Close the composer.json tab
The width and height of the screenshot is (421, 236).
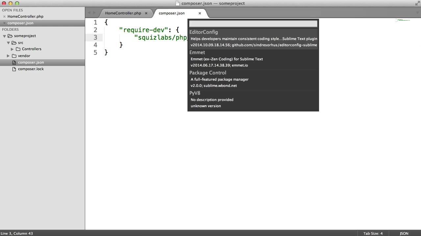click(200, 13)
